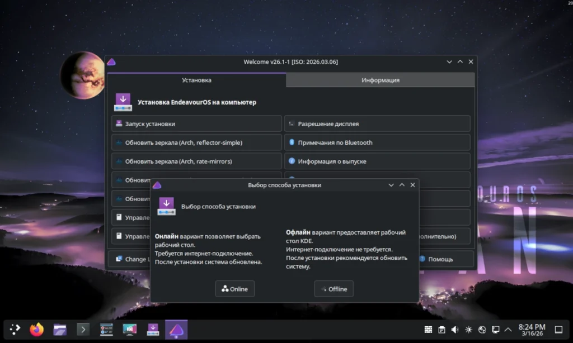
Task: Click the installer icon in the taskbar
Action: 153,330
